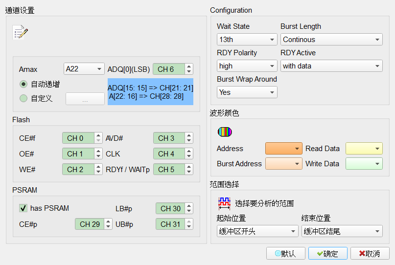Screen dimensions: 395x265
Task: Click the channel settings notepad icon
Action: click(20, 32)
